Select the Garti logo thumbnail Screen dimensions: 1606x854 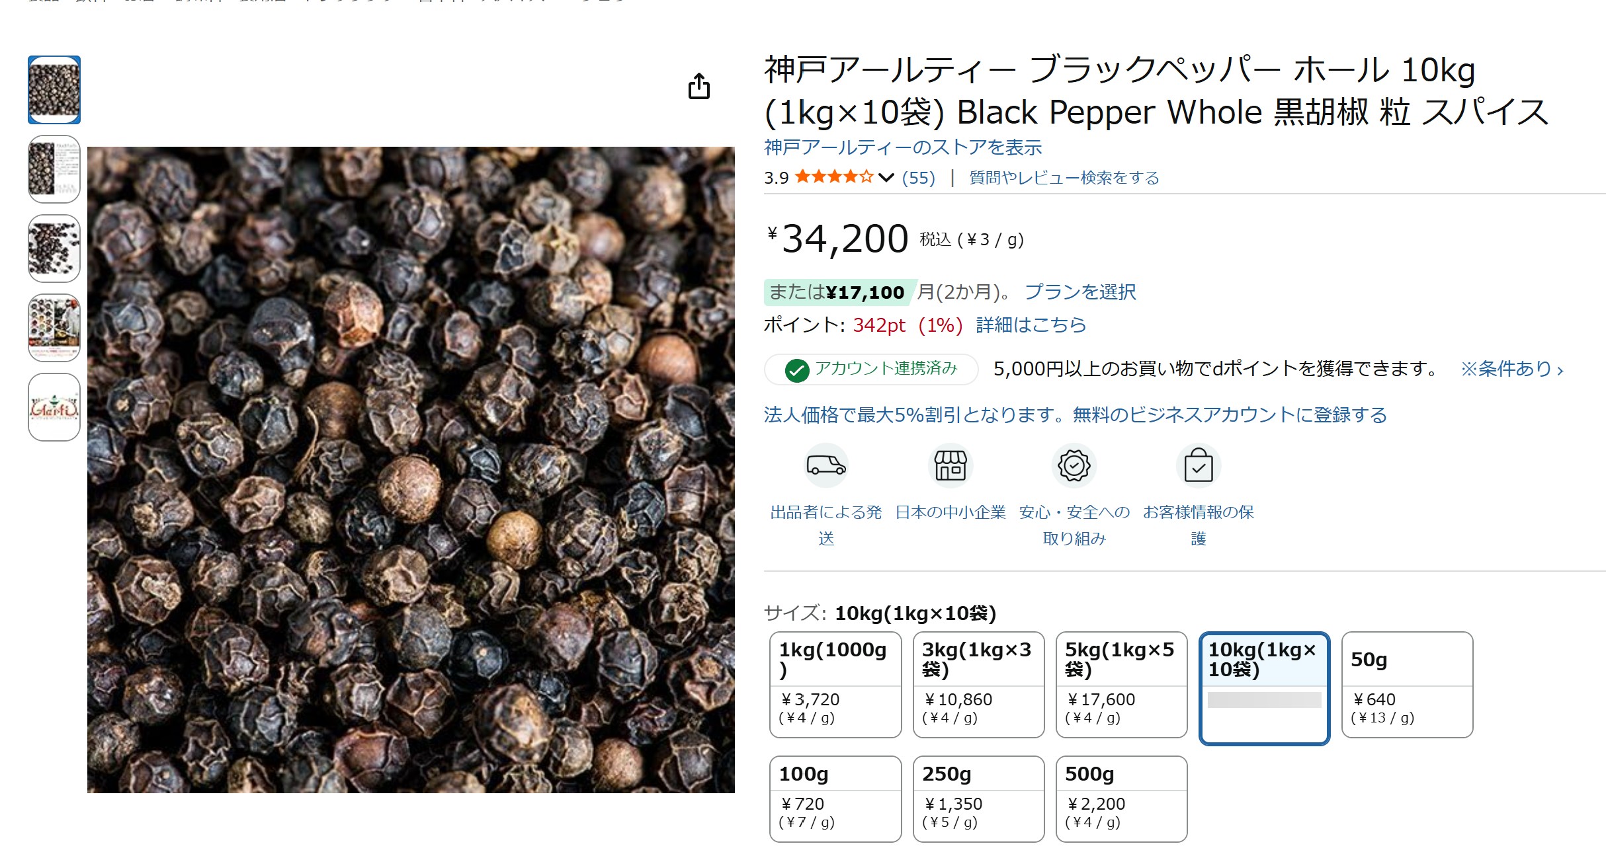[x=54, y=407]
